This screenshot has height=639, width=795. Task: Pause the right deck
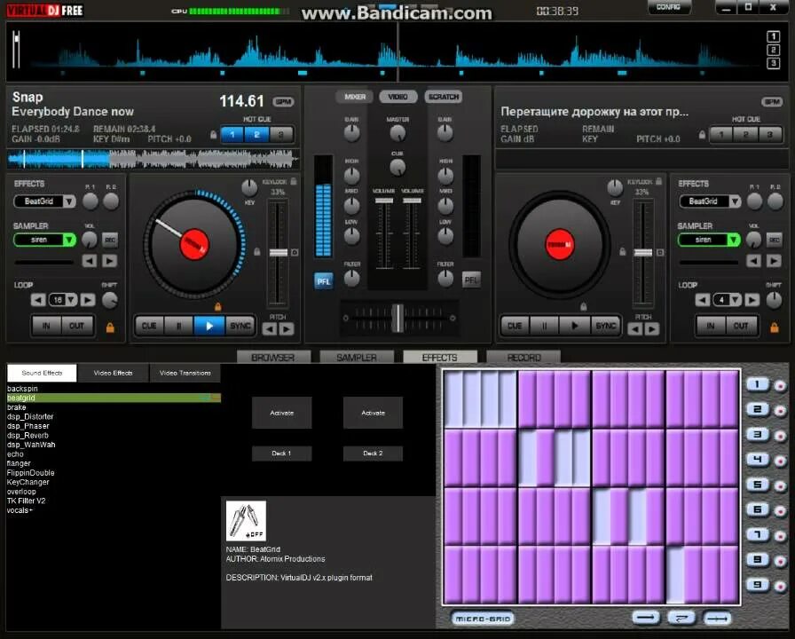click(x=545, y=326)
